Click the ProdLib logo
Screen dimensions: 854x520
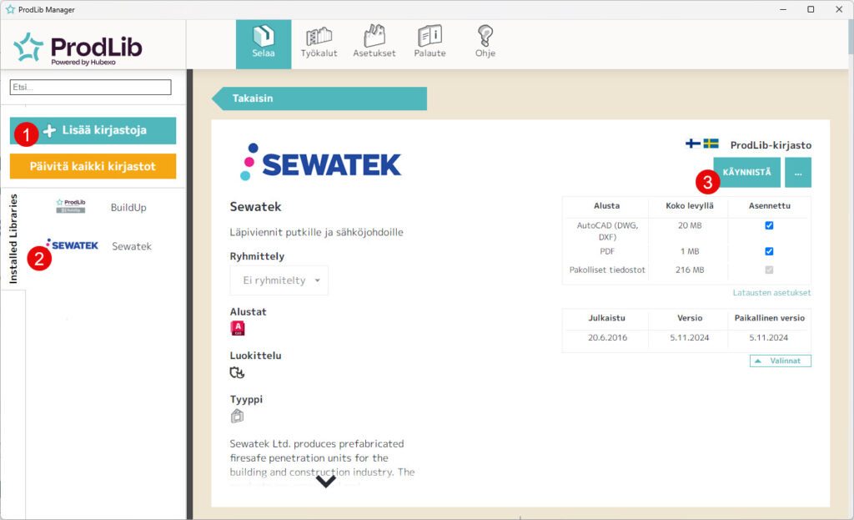coord(78,48)
